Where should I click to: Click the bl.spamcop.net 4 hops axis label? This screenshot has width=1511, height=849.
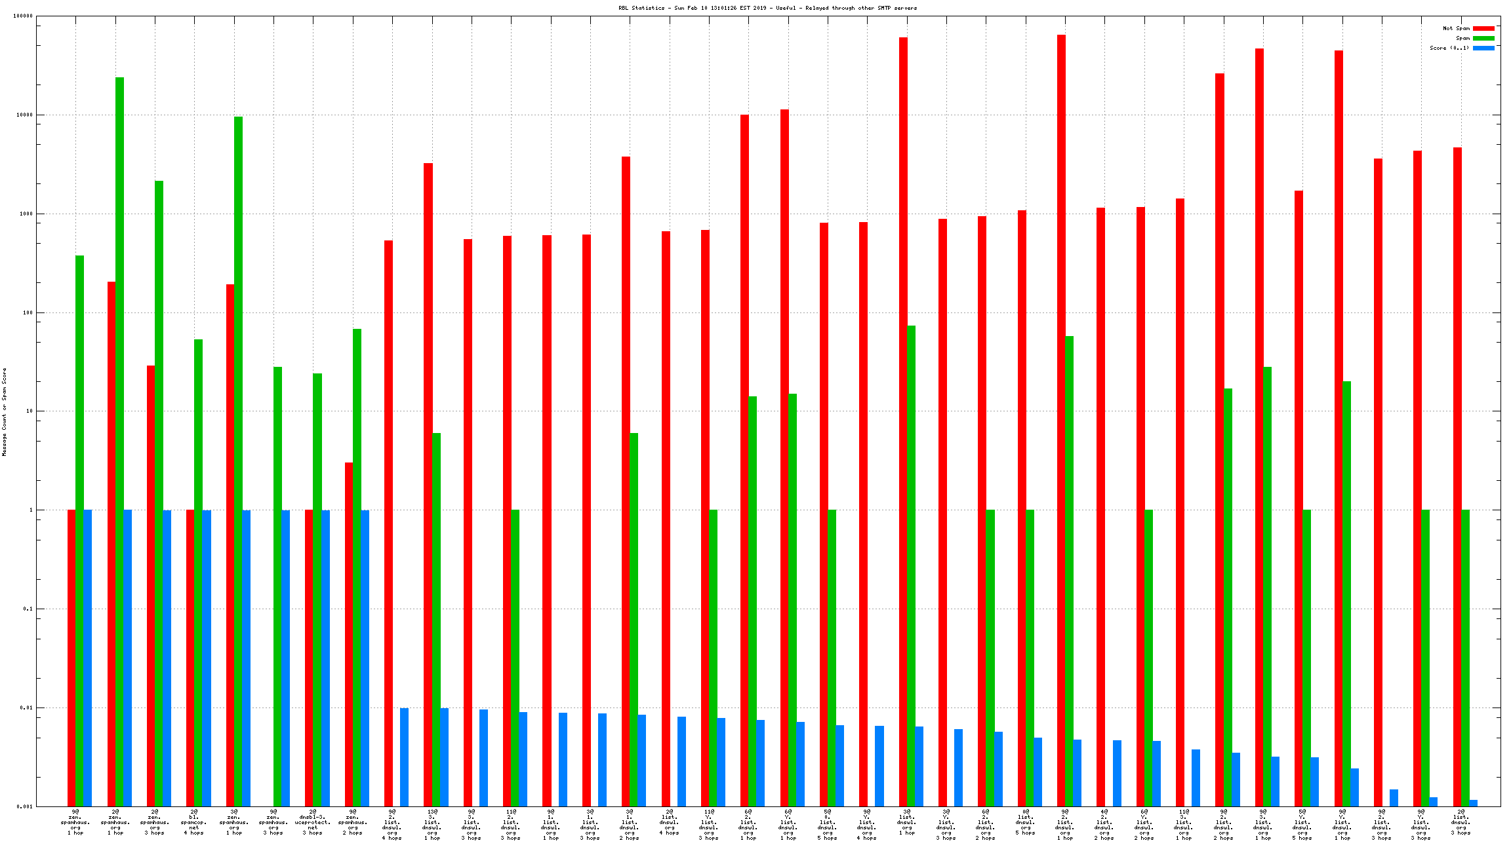[x=194, y=822]
